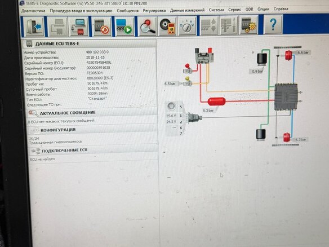329x247 pixels.
Task: Open the Данные измерений menu
Action: (187, 10)
